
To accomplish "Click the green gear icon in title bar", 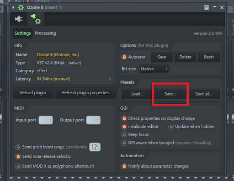I will [21, 7].
